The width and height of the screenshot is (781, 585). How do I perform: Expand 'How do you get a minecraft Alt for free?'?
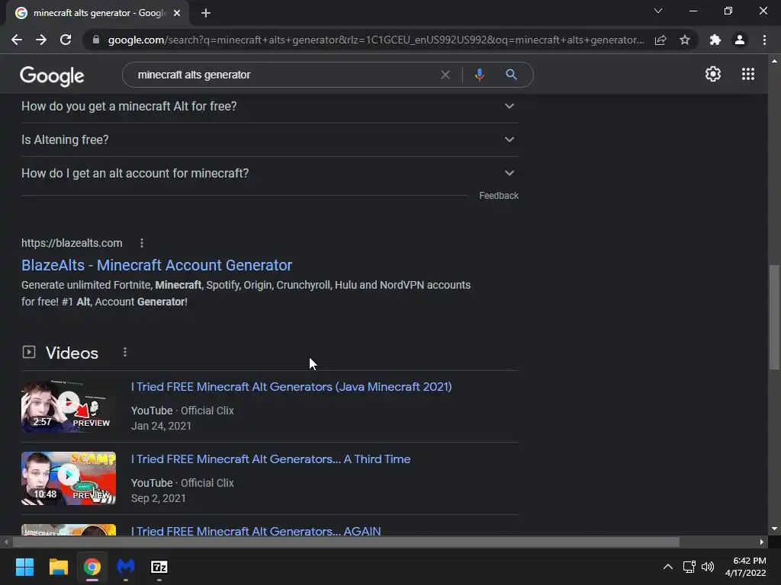[x=269, y=106]
